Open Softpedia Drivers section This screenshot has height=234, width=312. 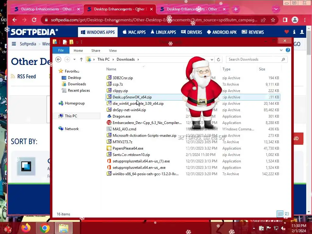click(x=191, y=32)
